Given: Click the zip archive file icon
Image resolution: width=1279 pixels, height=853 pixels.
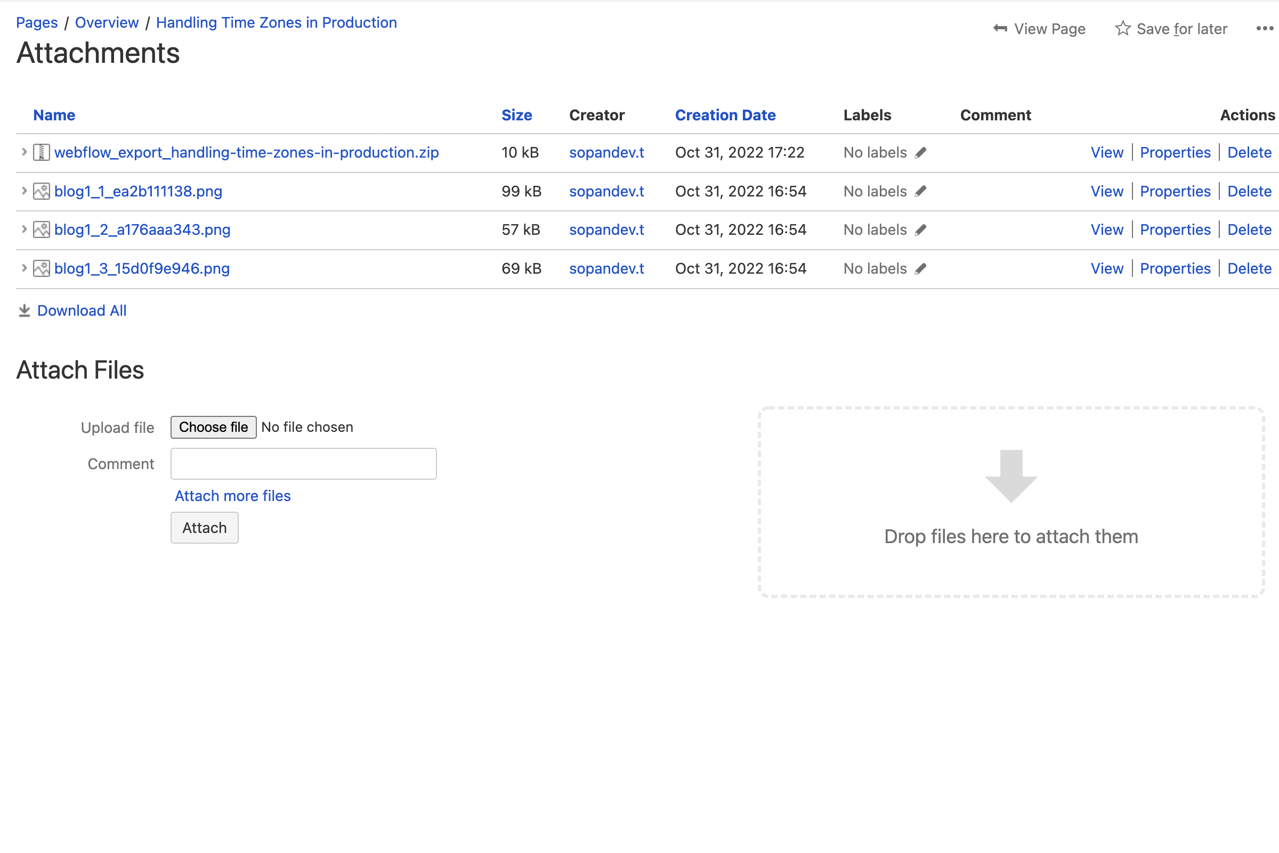Looking at the screenshot, I should click(42, 153).
